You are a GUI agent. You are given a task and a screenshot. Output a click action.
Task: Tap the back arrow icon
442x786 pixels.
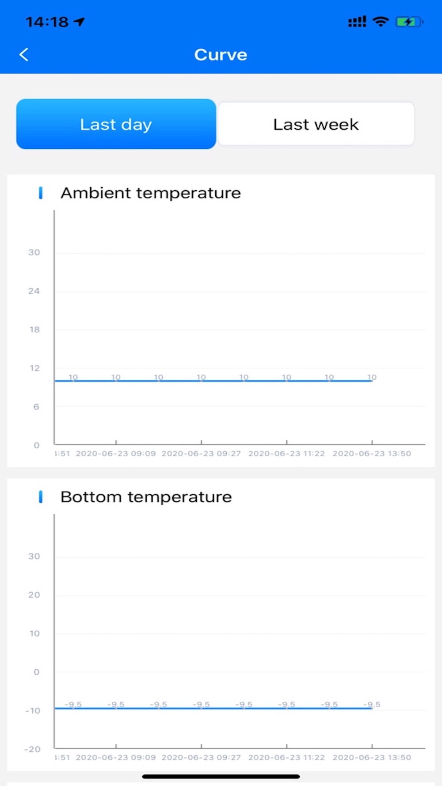24,54
